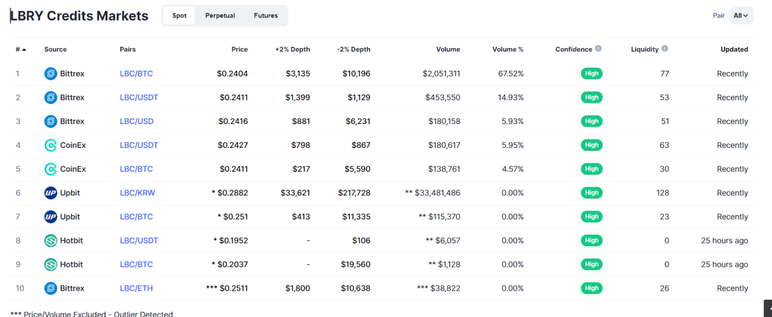
Task: Click the Bittrex logo icon in row 1
Action: click(50, 74)
